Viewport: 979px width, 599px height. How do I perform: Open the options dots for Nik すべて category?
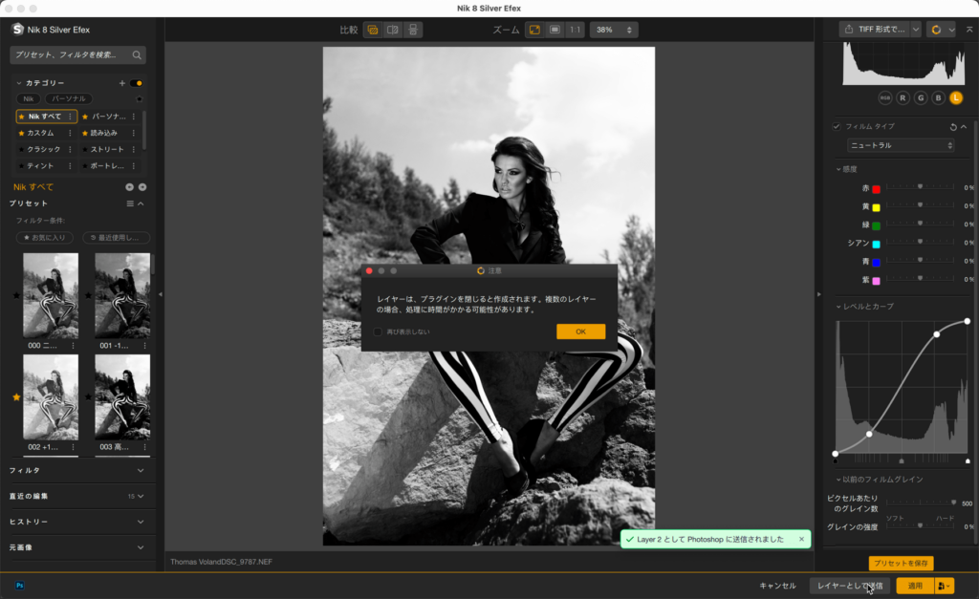70,117
